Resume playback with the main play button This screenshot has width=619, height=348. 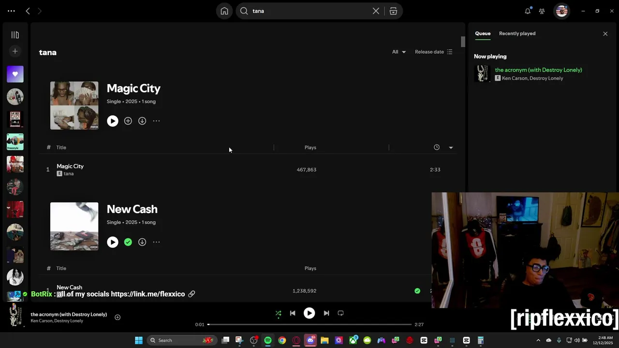tap(309, 313)
